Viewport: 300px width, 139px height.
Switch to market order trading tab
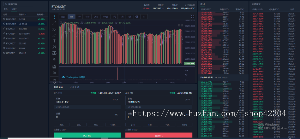coord(74,87)
